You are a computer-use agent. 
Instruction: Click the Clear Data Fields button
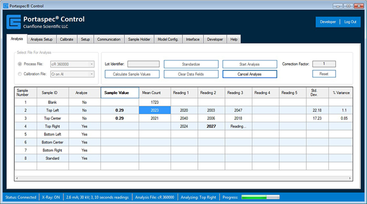click(x=191, y=74)
